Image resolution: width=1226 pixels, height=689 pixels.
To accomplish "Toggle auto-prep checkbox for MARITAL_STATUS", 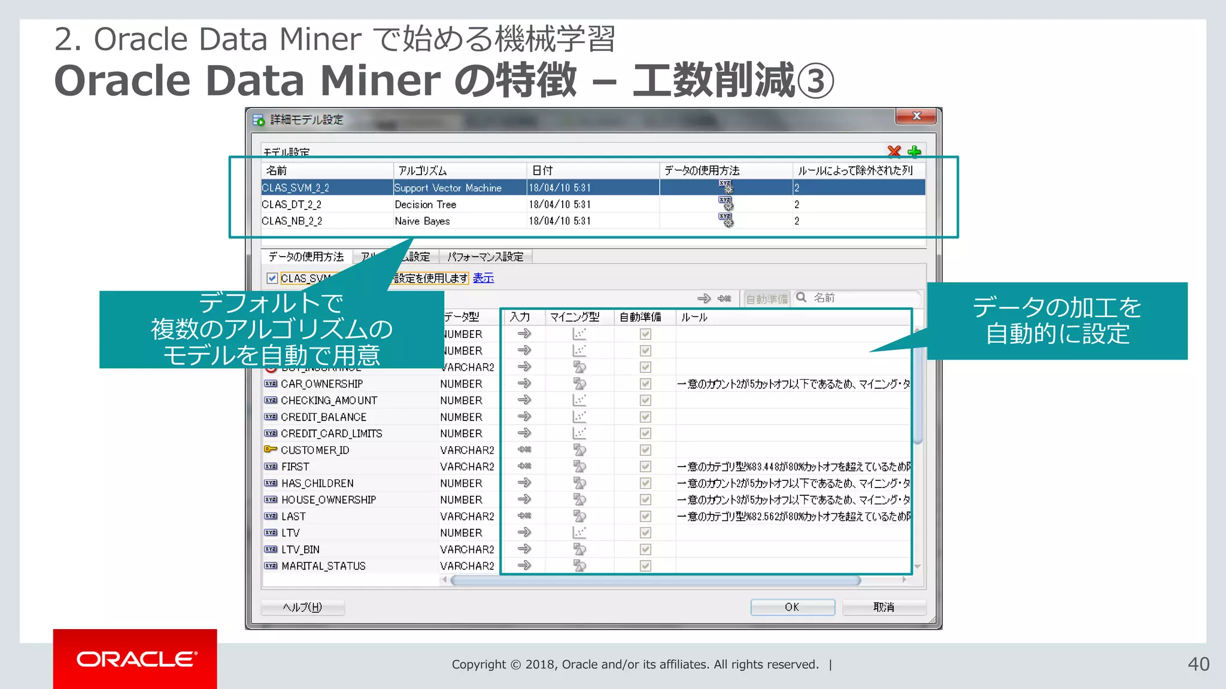I will pos(645,566).
